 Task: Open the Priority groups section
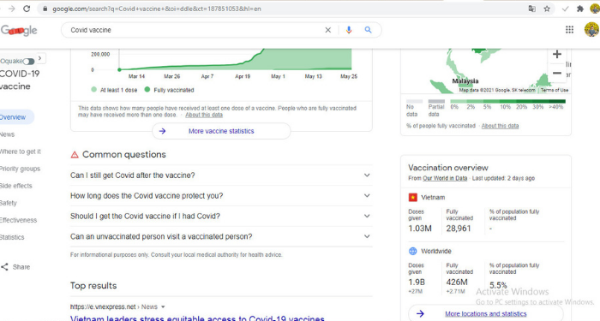coord(20,169)
